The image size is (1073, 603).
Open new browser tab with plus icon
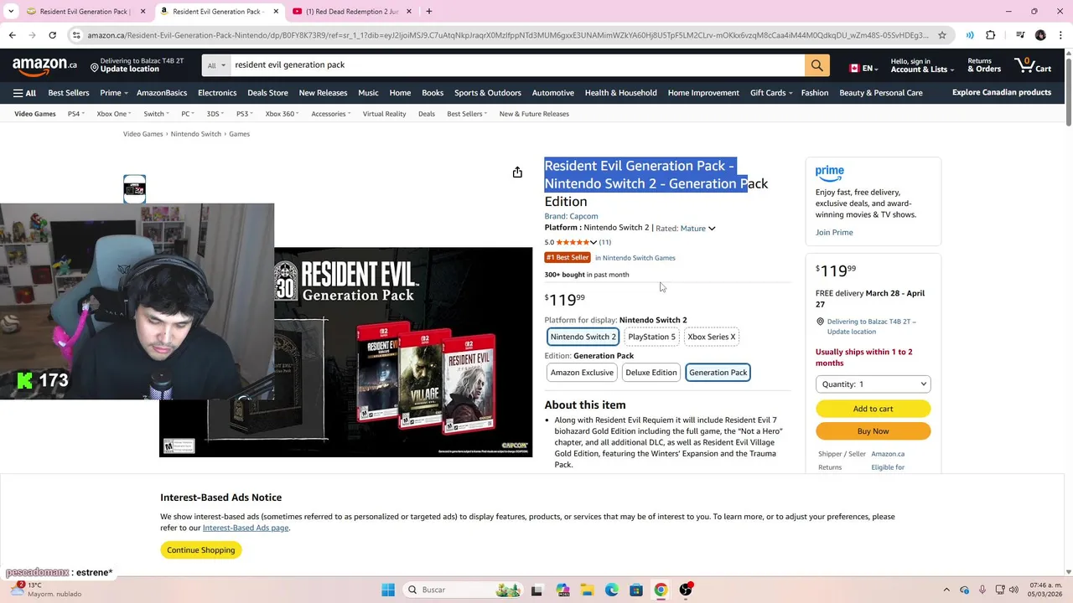[428, 12]
